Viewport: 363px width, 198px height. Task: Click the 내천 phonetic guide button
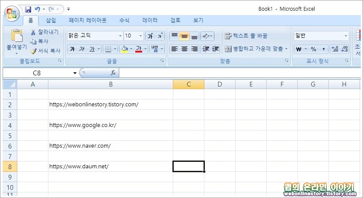(x=155, y=49)
